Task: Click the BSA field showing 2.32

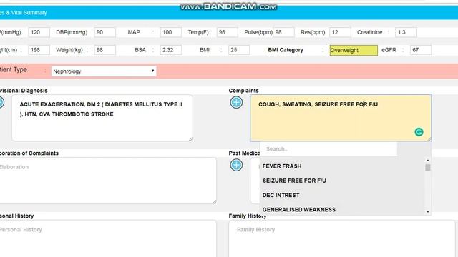Action: click(171, 50)
